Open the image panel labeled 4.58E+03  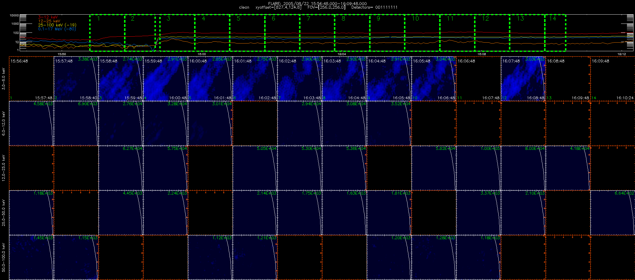31,123
